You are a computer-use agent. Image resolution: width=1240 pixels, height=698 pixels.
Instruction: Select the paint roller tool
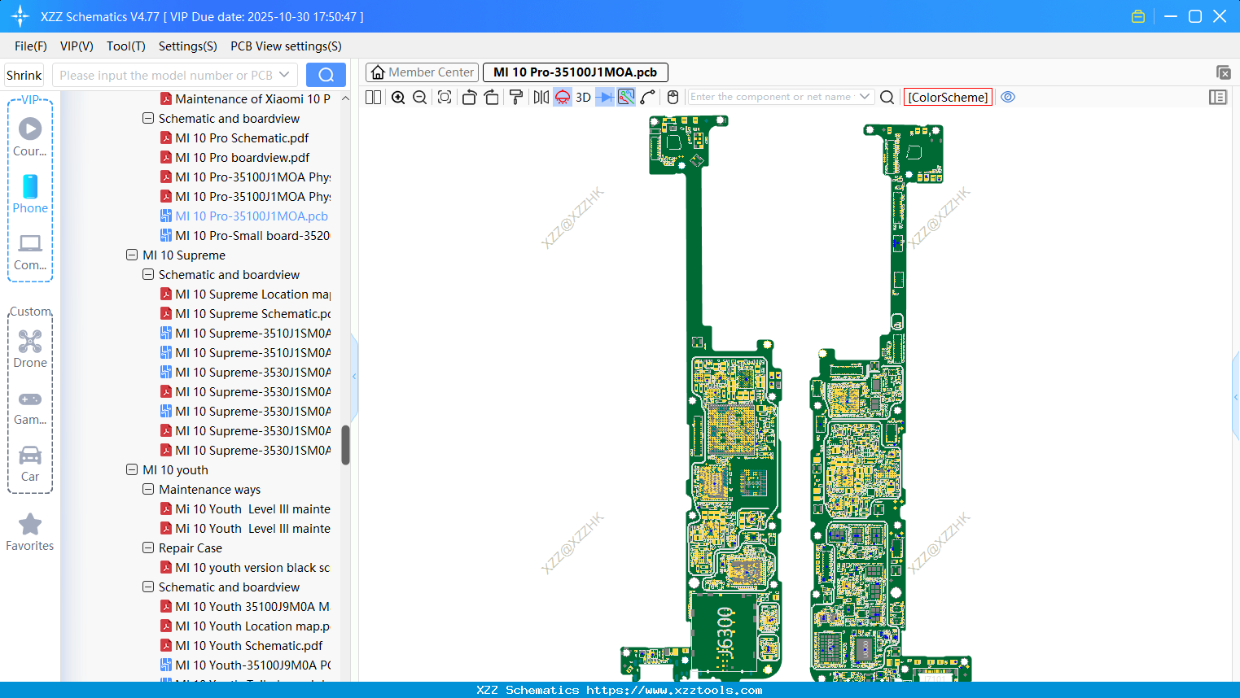[516, 97]
